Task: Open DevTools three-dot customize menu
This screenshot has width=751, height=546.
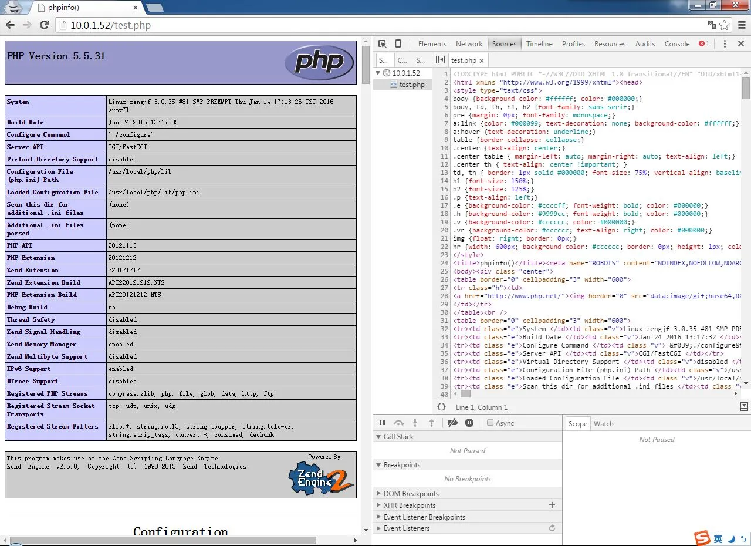Action: pos(725,44)
